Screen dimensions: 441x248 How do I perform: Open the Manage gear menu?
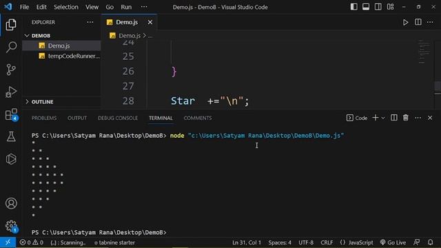click(x=11, y=226)
